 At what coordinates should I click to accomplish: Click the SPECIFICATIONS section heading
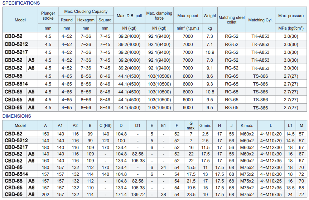[21, 3]
